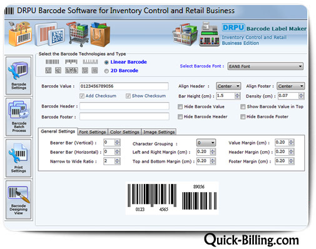Open Print Settings in the sidebar
This screenshot has width=316, height=249.
pos(19,158)
